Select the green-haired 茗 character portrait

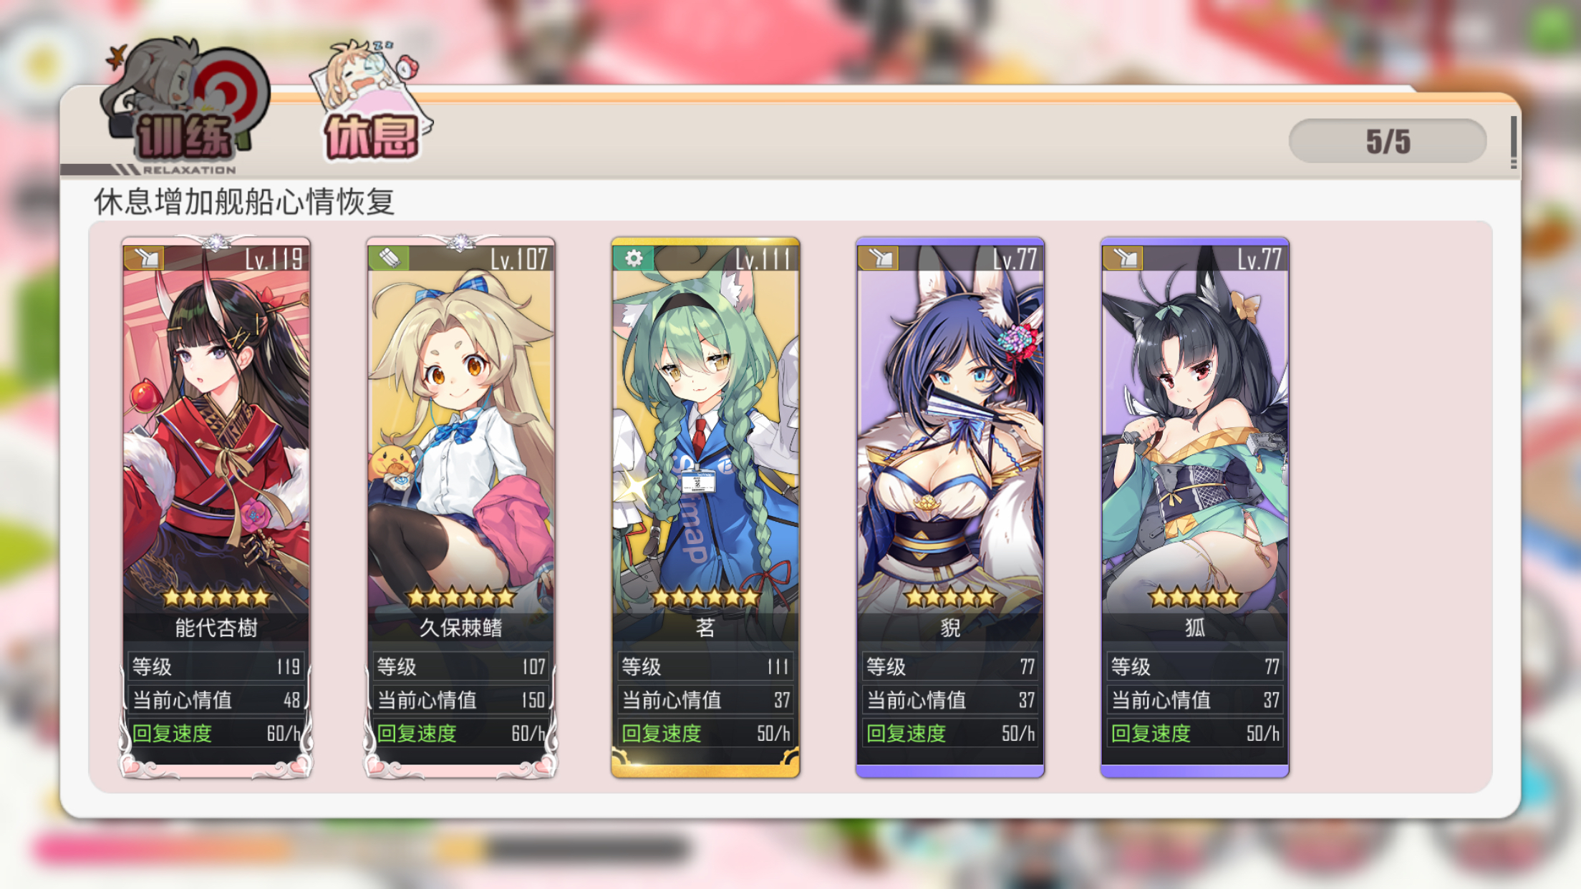(706, 429)
